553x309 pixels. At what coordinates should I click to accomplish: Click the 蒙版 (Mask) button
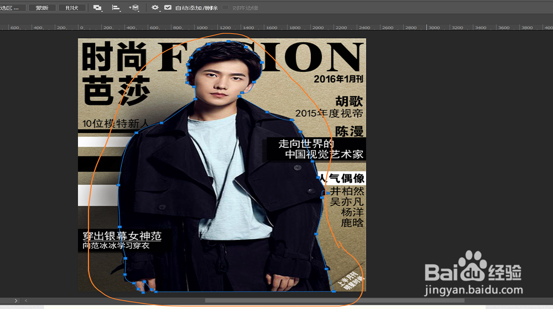42,8
